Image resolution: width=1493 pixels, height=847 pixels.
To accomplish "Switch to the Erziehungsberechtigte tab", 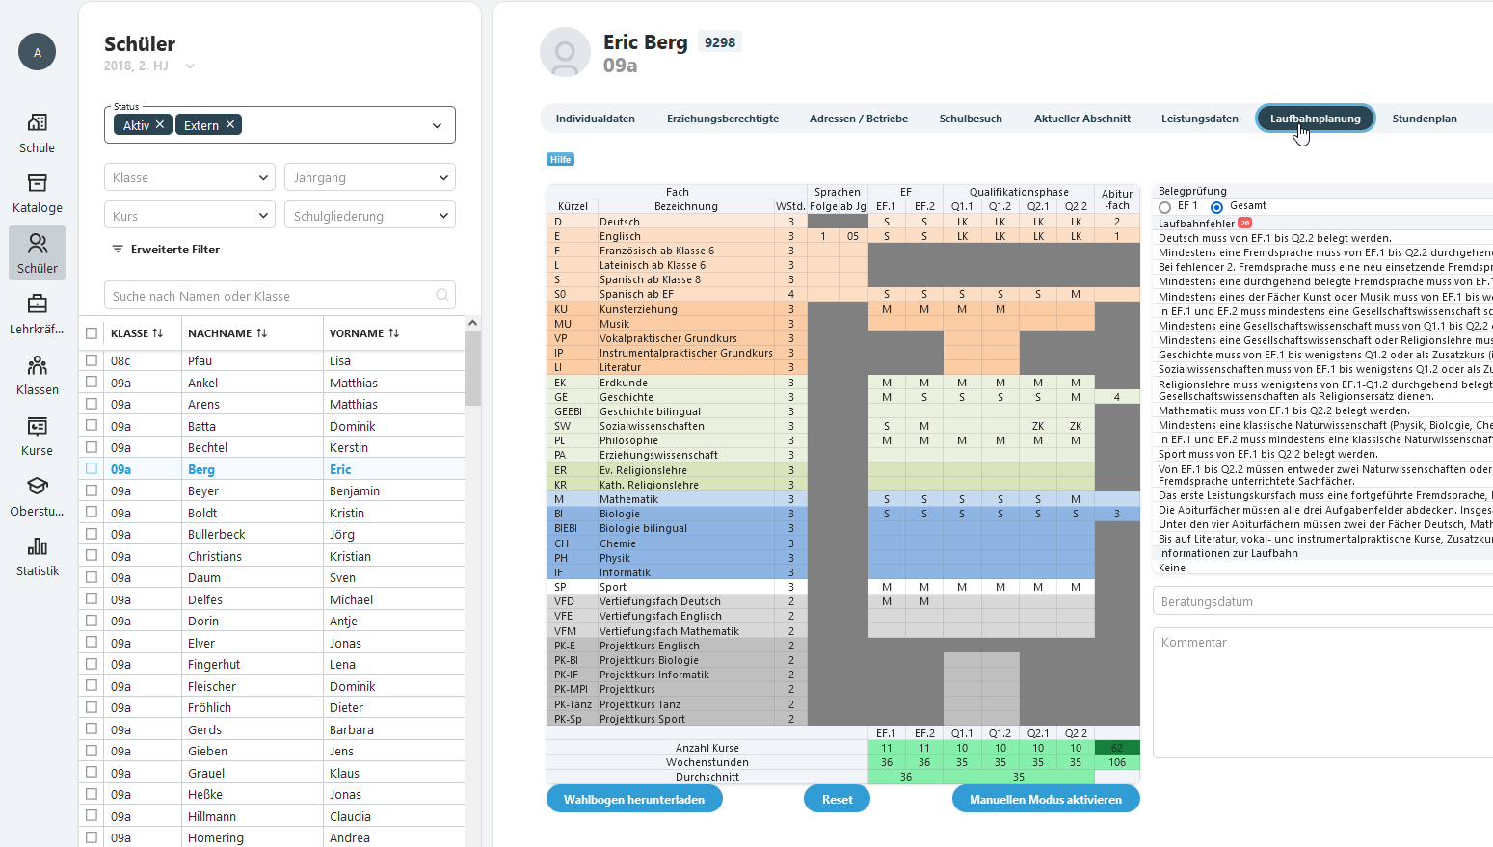I will [723, 119].
